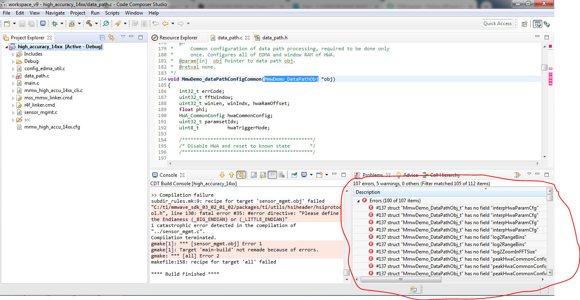The image size is (580, 300).
Task: Open the Project menu
Action: pyautogui.click(x=78, y=13)
